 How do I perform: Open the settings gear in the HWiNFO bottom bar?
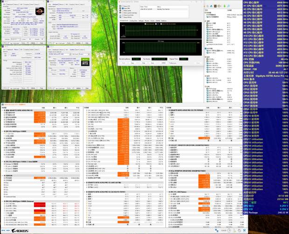[x=239, y=230]
